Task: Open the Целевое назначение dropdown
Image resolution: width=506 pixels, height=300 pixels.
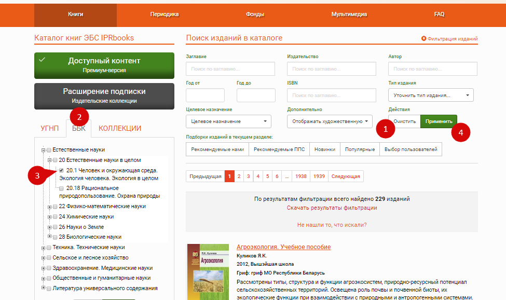Action: coord(228,121)
